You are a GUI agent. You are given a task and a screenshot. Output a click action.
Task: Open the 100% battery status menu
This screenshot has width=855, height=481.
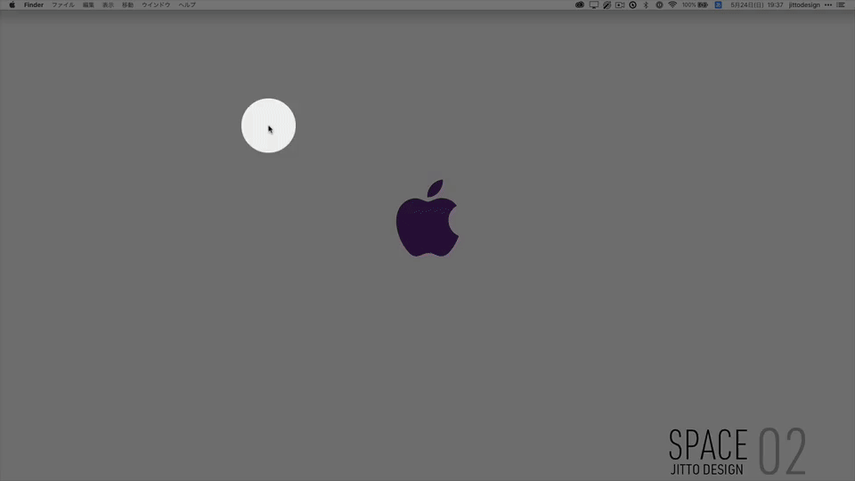(696, 5)
